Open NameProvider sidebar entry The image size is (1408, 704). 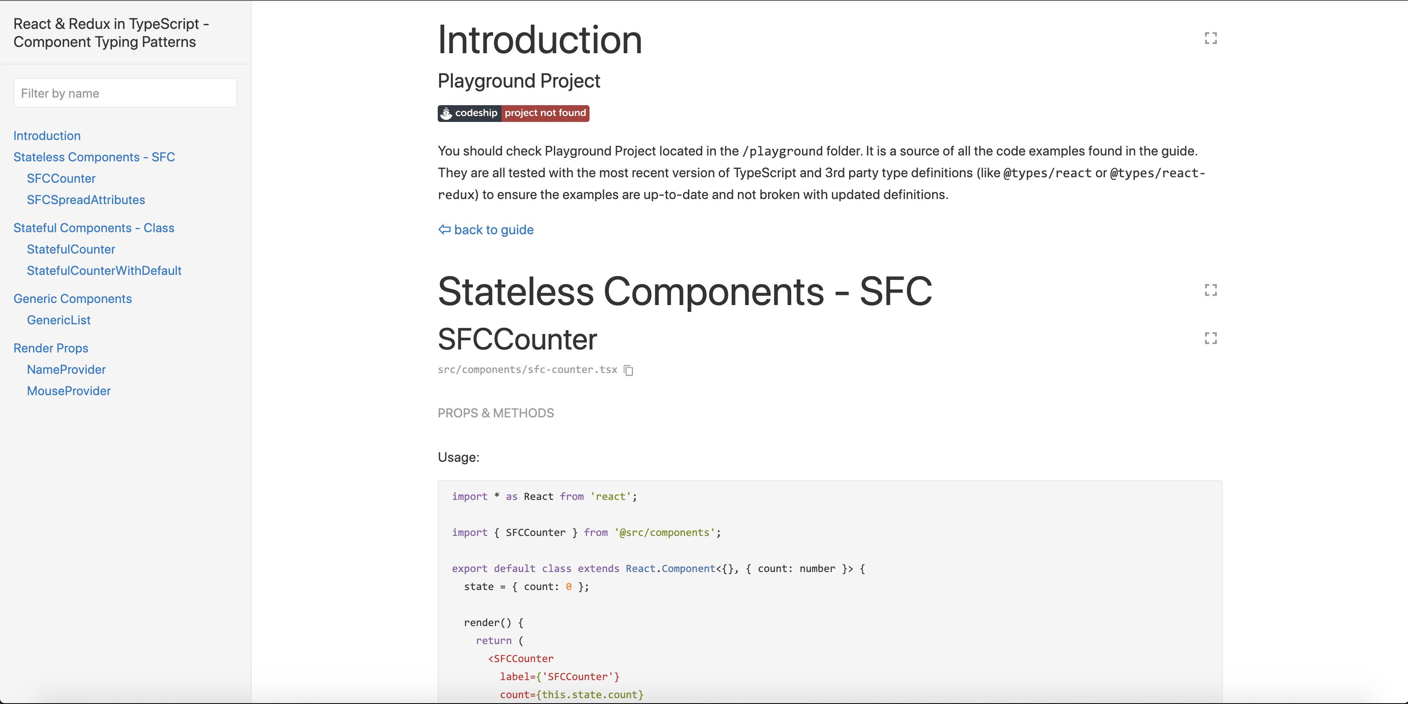[66, 370]
